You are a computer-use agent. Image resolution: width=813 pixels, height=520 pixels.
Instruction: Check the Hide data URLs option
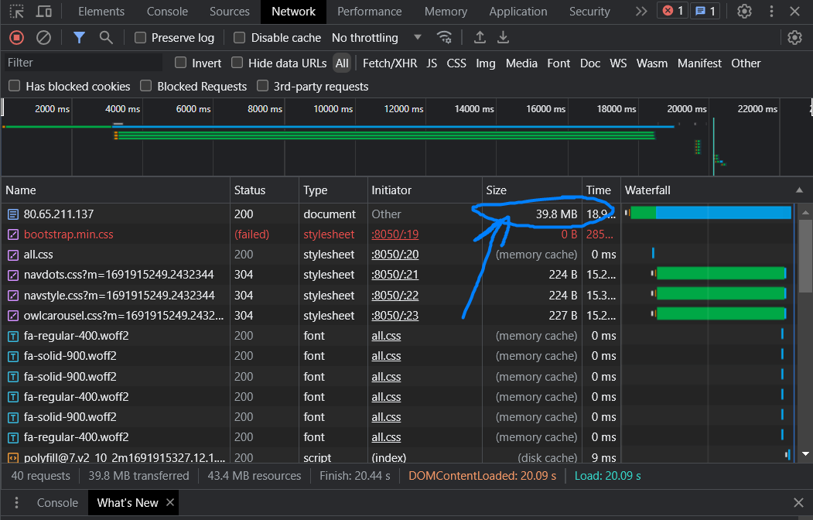coord(237,63)
